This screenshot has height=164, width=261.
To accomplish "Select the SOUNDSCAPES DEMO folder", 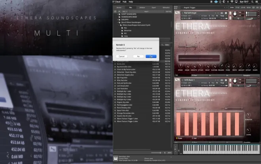I will [x=129, y=17].
